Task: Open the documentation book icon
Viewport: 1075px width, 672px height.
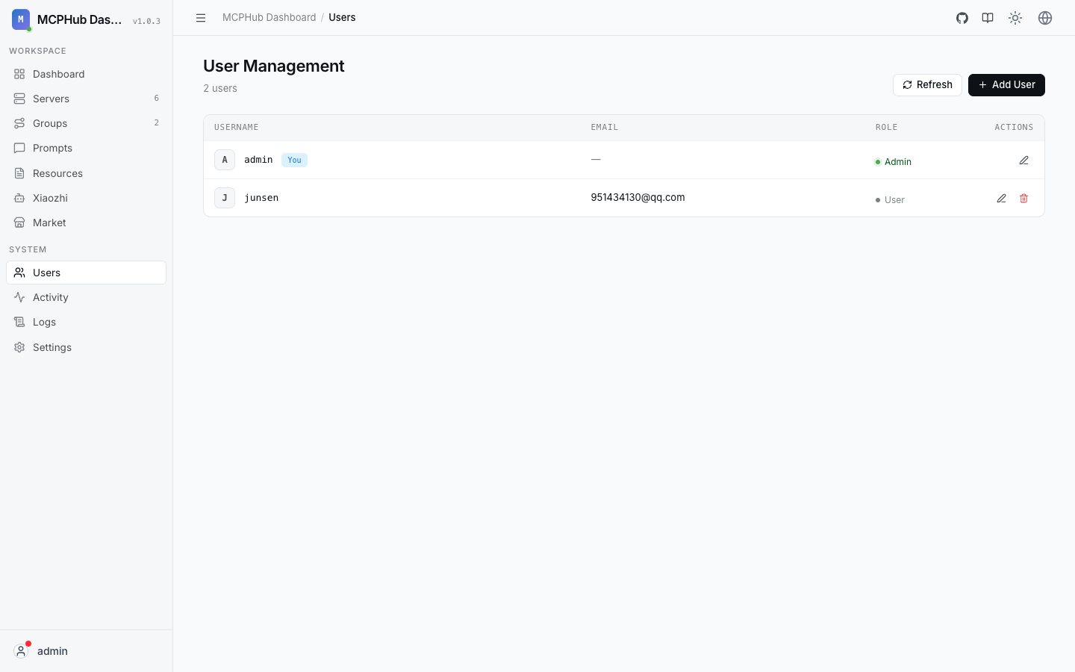Action: click(988, 18)
